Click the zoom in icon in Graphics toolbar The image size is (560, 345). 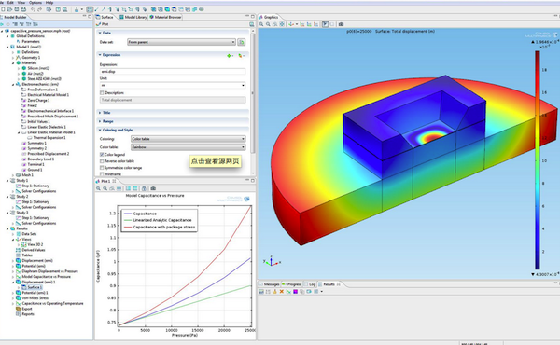[x=261, y=24]
